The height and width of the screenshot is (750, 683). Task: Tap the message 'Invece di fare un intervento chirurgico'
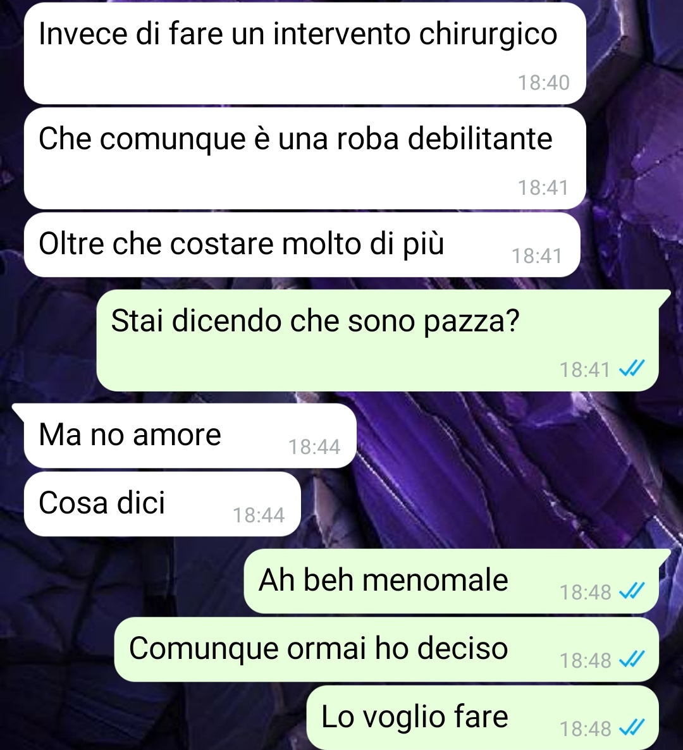305,53
